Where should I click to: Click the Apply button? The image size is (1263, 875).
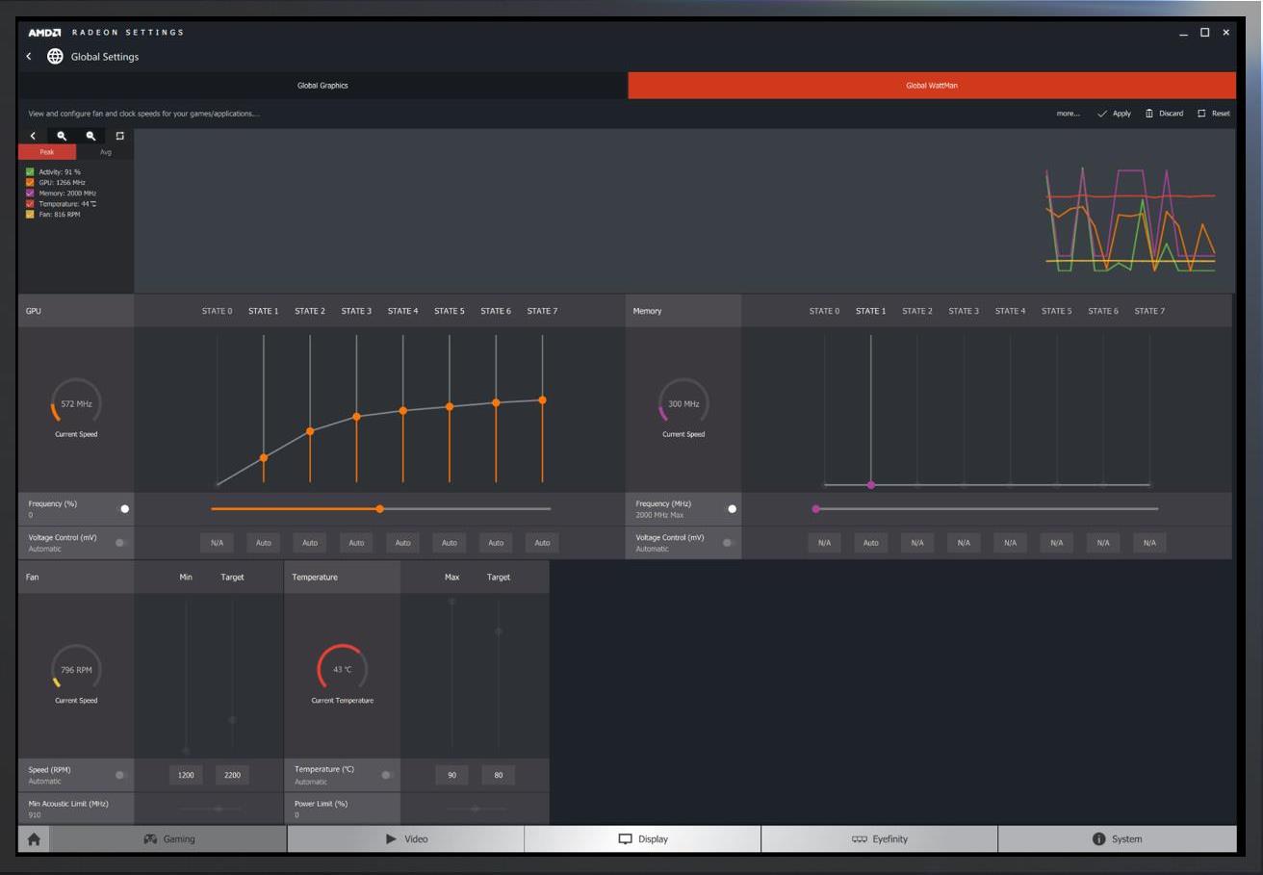tap(1115, 114)
